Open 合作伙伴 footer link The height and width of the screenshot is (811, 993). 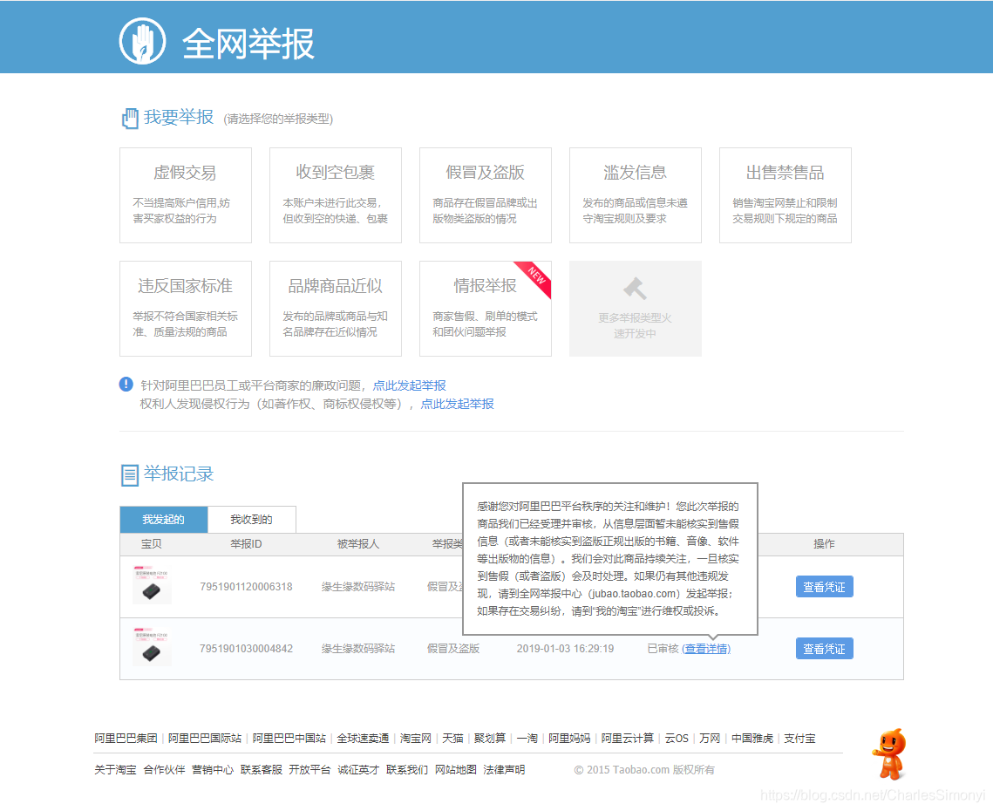point(164,770)
